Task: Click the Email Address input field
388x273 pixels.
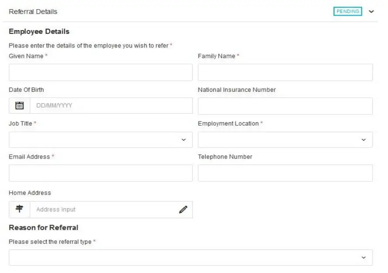Action: click(101, 173)
